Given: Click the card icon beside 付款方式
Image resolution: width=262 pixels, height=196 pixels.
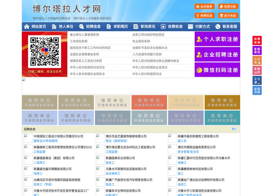Looking at the screenshot, I should [x=190, y=26].
